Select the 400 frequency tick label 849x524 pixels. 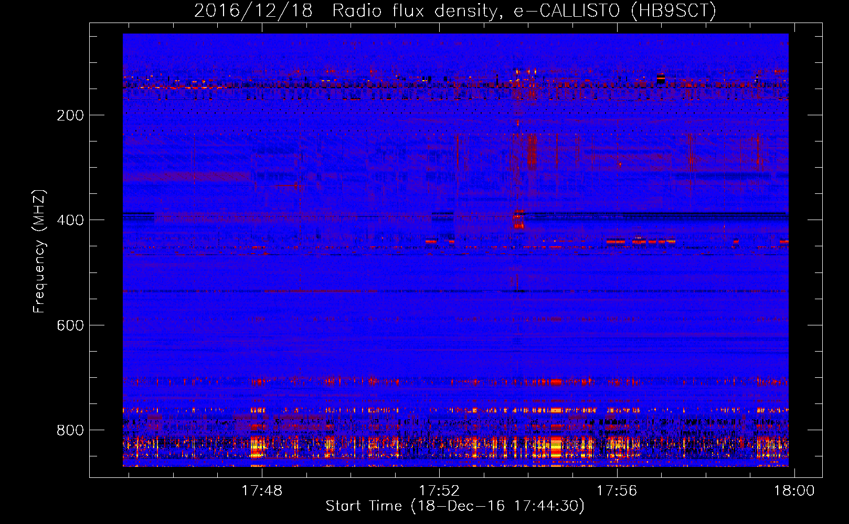click(x=70, y=220)
